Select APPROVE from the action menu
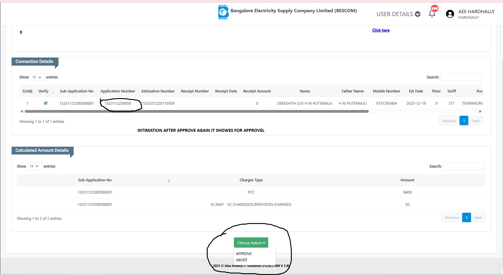 (244, 254)
